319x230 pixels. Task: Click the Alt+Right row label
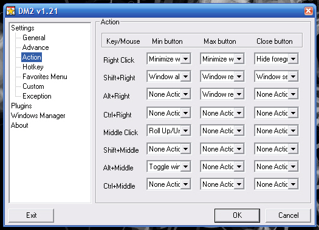coord(117,96)
